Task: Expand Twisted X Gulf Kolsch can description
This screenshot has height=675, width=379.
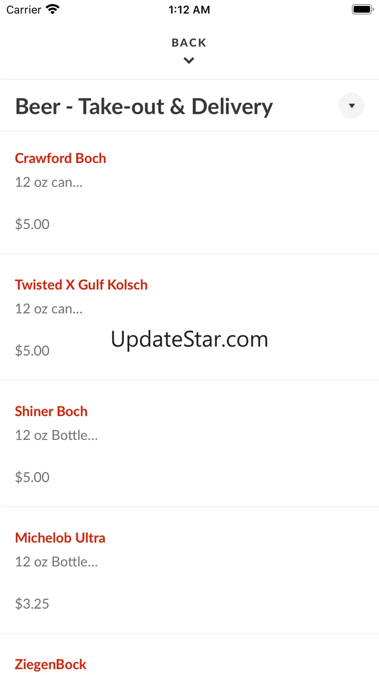Action: point(49,309)
